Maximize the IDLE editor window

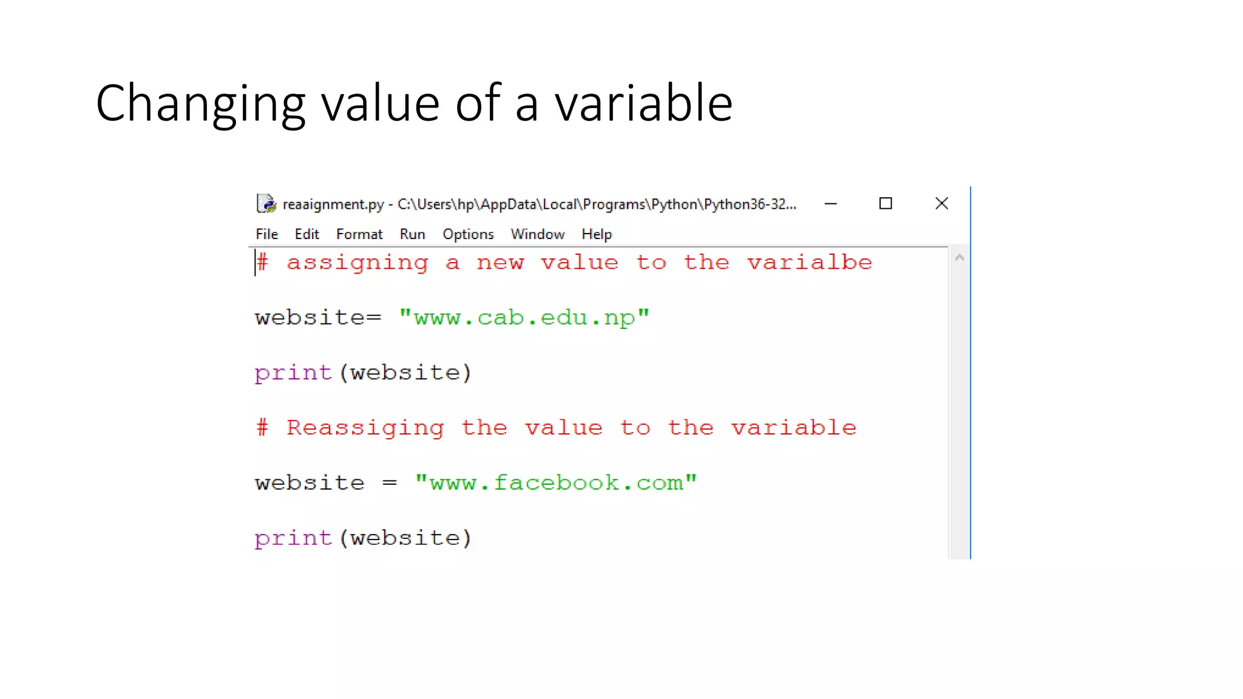(x=886, y=204)
